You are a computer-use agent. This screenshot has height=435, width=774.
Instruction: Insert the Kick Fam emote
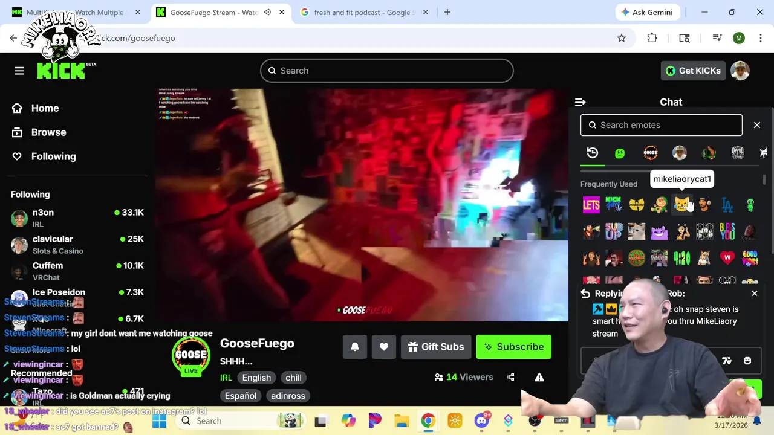[x=614, y=205]
